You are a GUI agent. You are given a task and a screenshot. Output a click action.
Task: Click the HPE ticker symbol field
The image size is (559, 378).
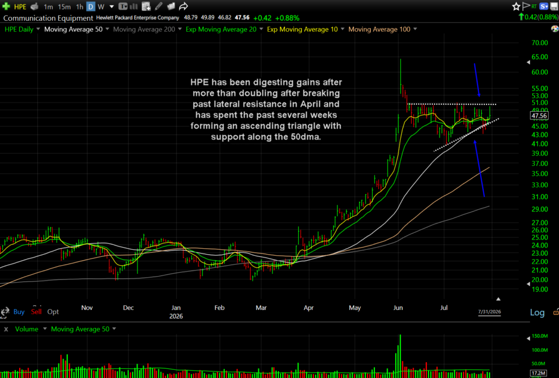(x=20, y=7)
